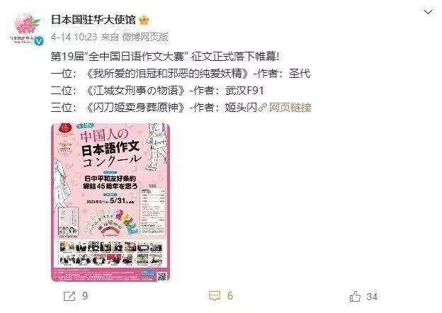The width and height of the screenshot is (442, 313).
Task: Click the 4-14 10:23 timestamp
Action: click(x=74, y=37)
